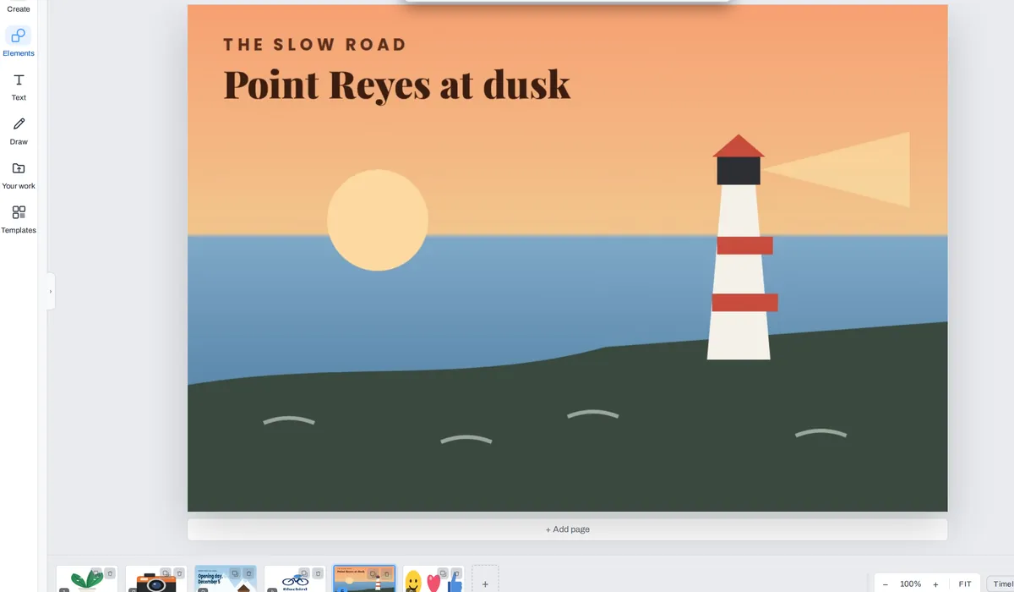Delete the plant page
Viewport: 1014px width, 592px height.
tap(110, 573)
